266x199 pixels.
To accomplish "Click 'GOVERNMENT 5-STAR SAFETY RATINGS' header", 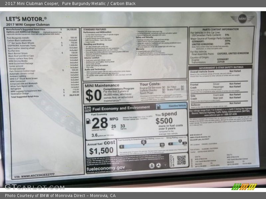I will (x=221, y=67).
